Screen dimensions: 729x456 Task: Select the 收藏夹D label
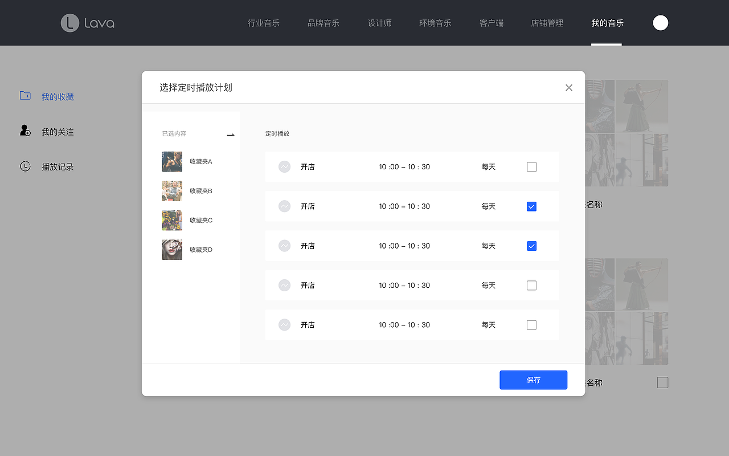click(201, 250)
